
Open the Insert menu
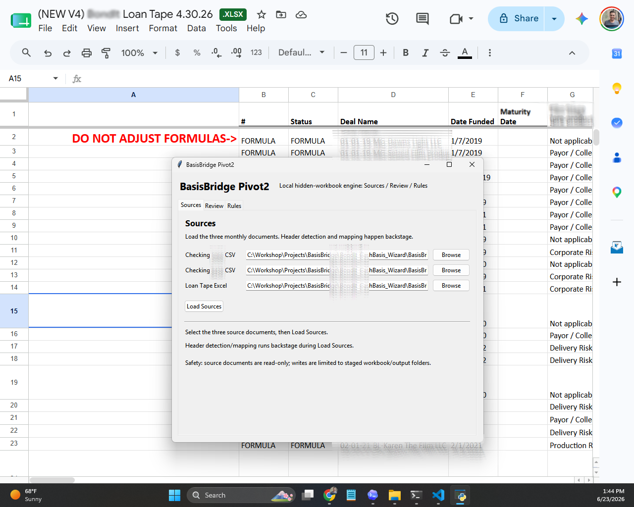(127, 28)
